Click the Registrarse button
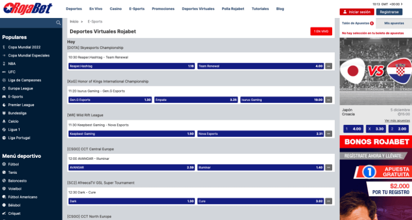The height and width of the screenshot is (220, 412). [x=389, y=12]
